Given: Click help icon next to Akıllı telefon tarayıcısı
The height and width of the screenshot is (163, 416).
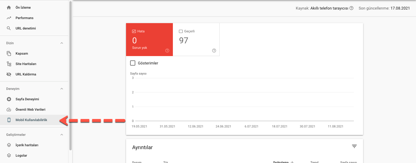Looking at the screenshot, I should click(351, 8).
